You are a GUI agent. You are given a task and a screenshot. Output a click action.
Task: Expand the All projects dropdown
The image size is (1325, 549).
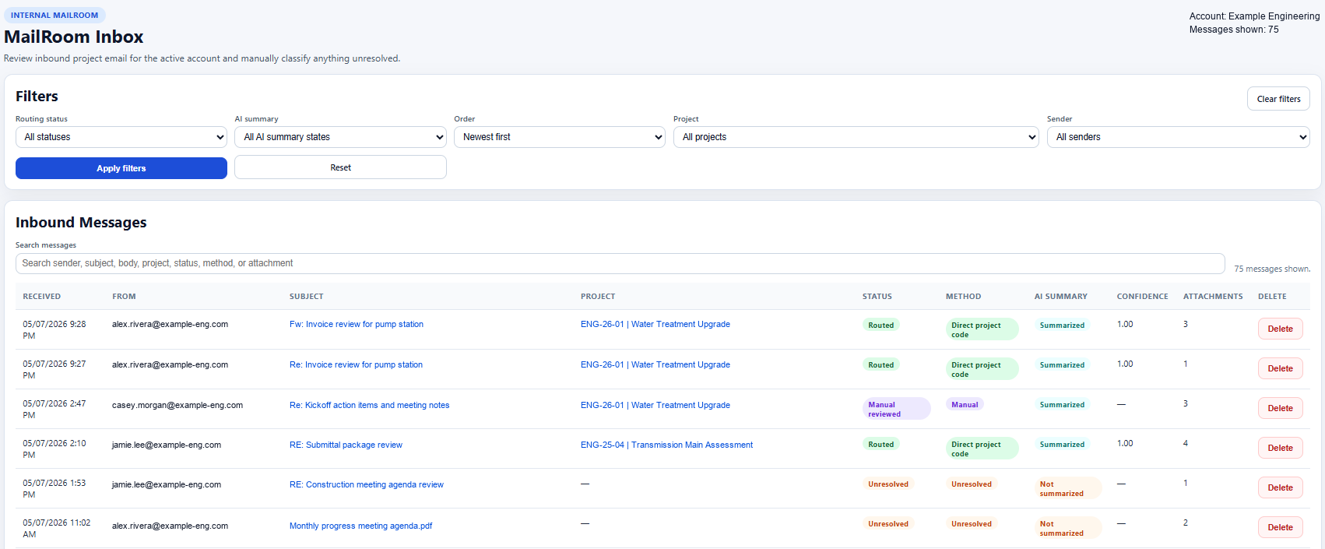point(856,137)
